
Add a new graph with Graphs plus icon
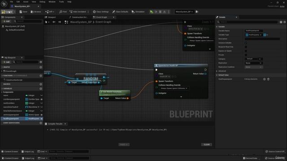41,67
